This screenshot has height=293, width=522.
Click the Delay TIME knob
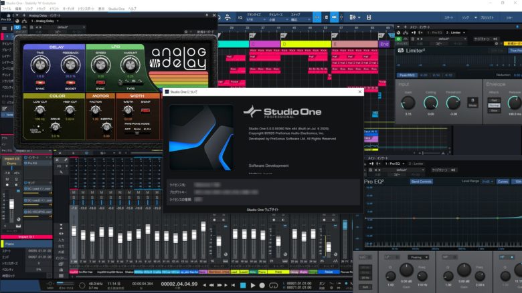click(x=40, y=64)
